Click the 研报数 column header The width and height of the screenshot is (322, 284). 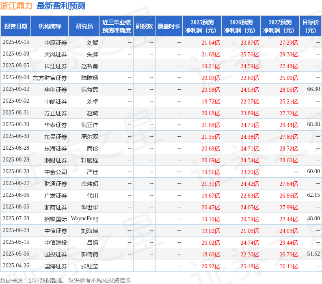(144, 26)
